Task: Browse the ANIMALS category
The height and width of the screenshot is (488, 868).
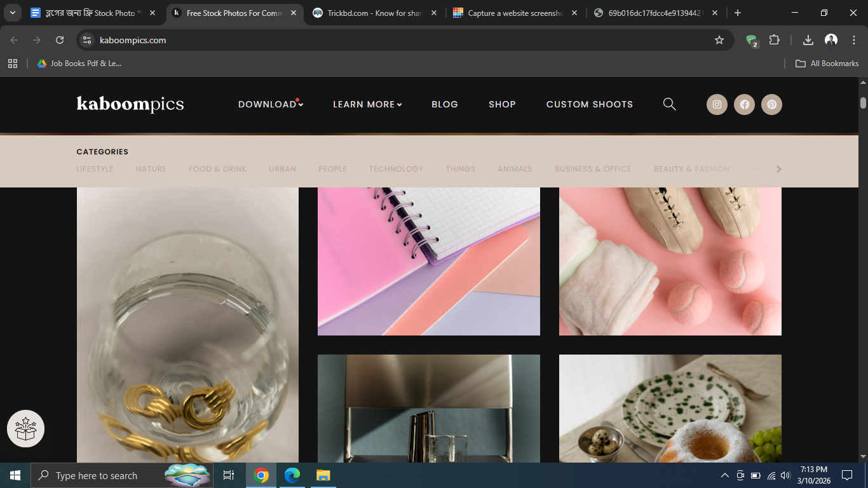Action: click(x=515, y=169)
